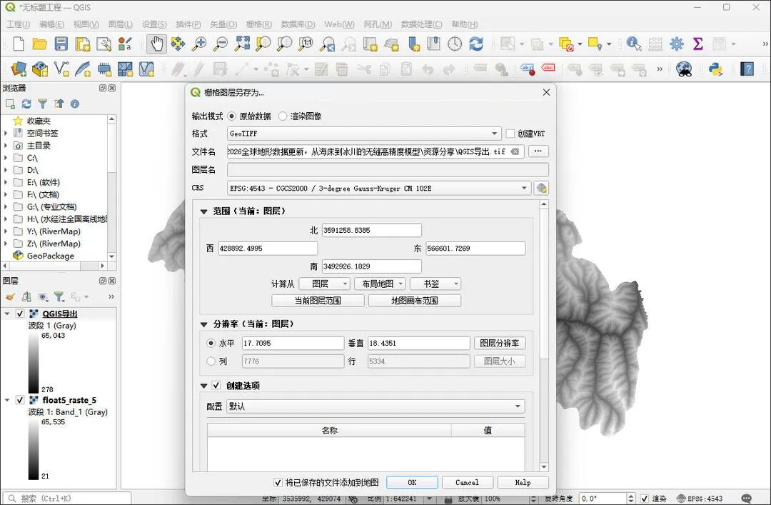Select the 水平 resolution radio button
This screenshot has height=505, width=771.
pos(211,343)
